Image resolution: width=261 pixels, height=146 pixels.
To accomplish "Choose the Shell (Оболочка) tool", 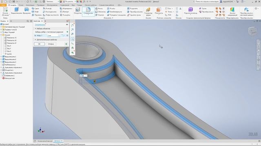I will click(100, 12).
